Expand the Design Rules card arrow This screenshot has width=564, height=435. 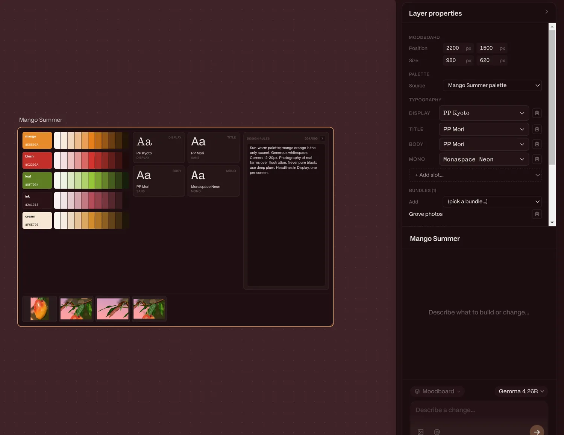point(322,139)
